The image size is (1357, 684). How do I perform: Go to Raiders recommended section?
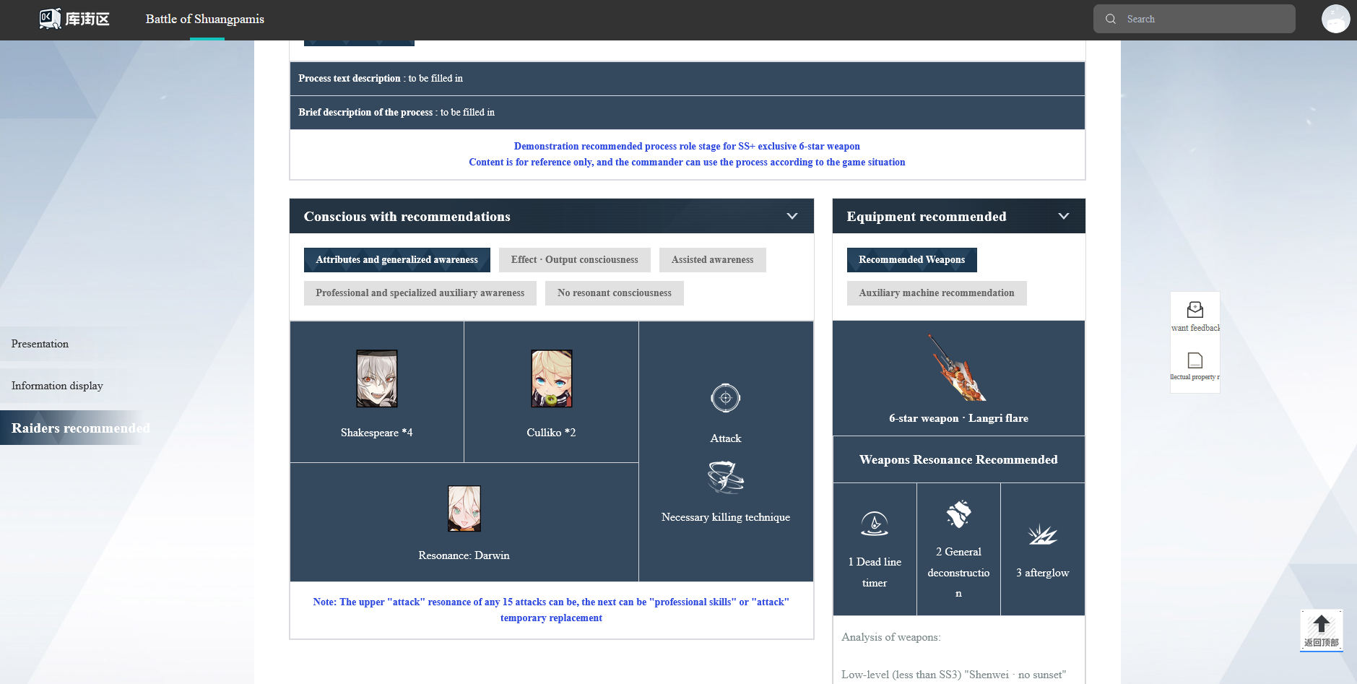81,428
